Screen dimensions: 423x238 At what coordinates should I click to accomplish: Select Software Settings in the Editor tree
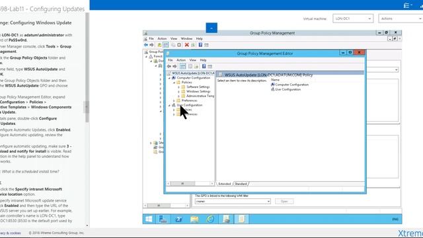198,87
